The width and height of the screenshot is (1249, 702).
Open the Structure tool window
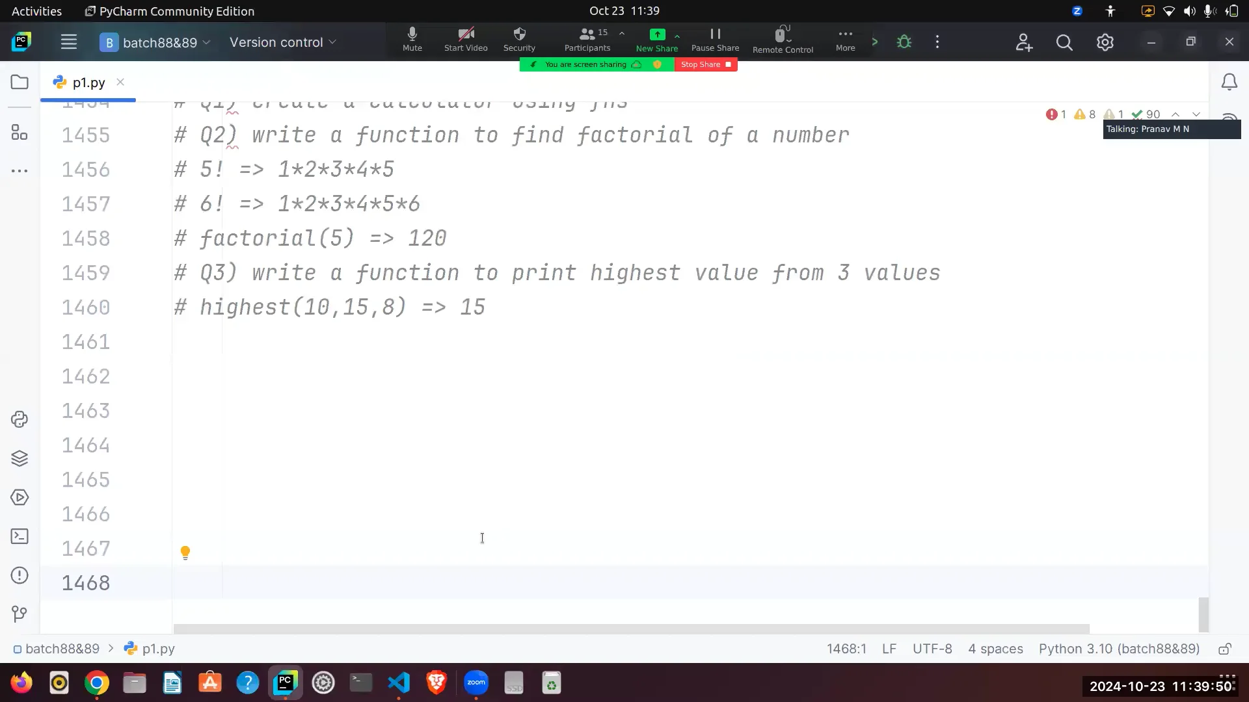point(20,133)
